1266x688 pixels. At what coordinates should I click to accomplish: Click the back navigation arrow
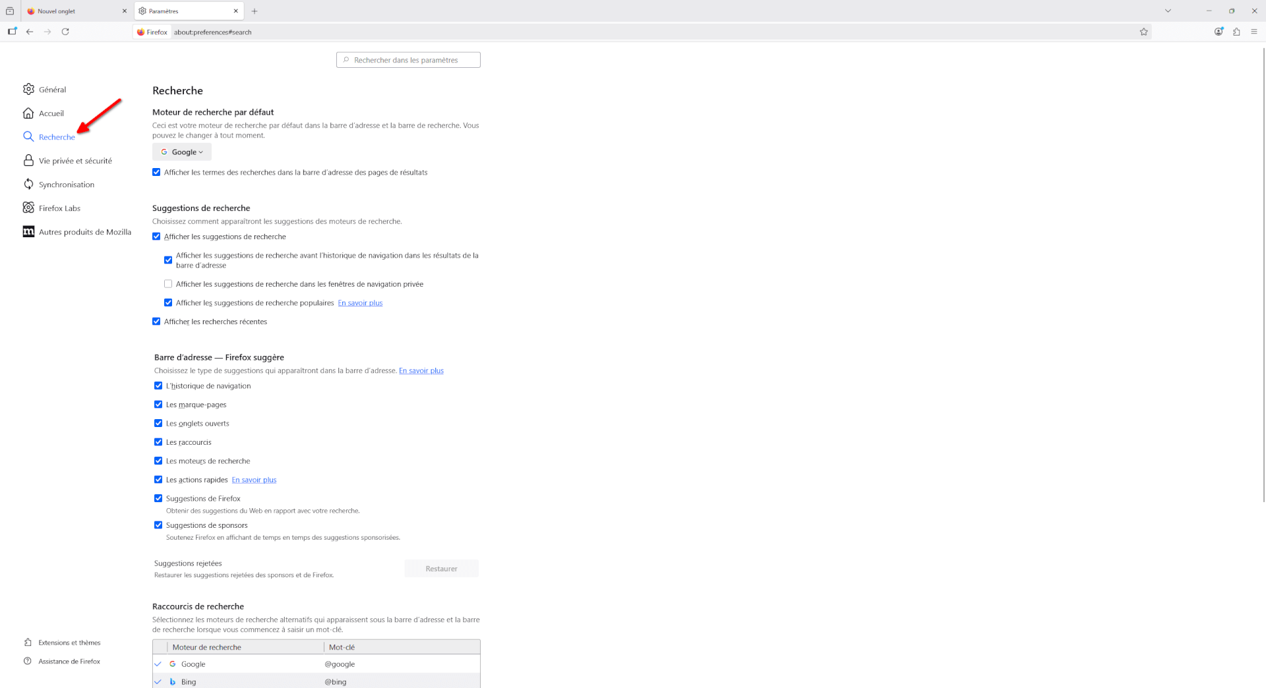(x=30, y=32)
